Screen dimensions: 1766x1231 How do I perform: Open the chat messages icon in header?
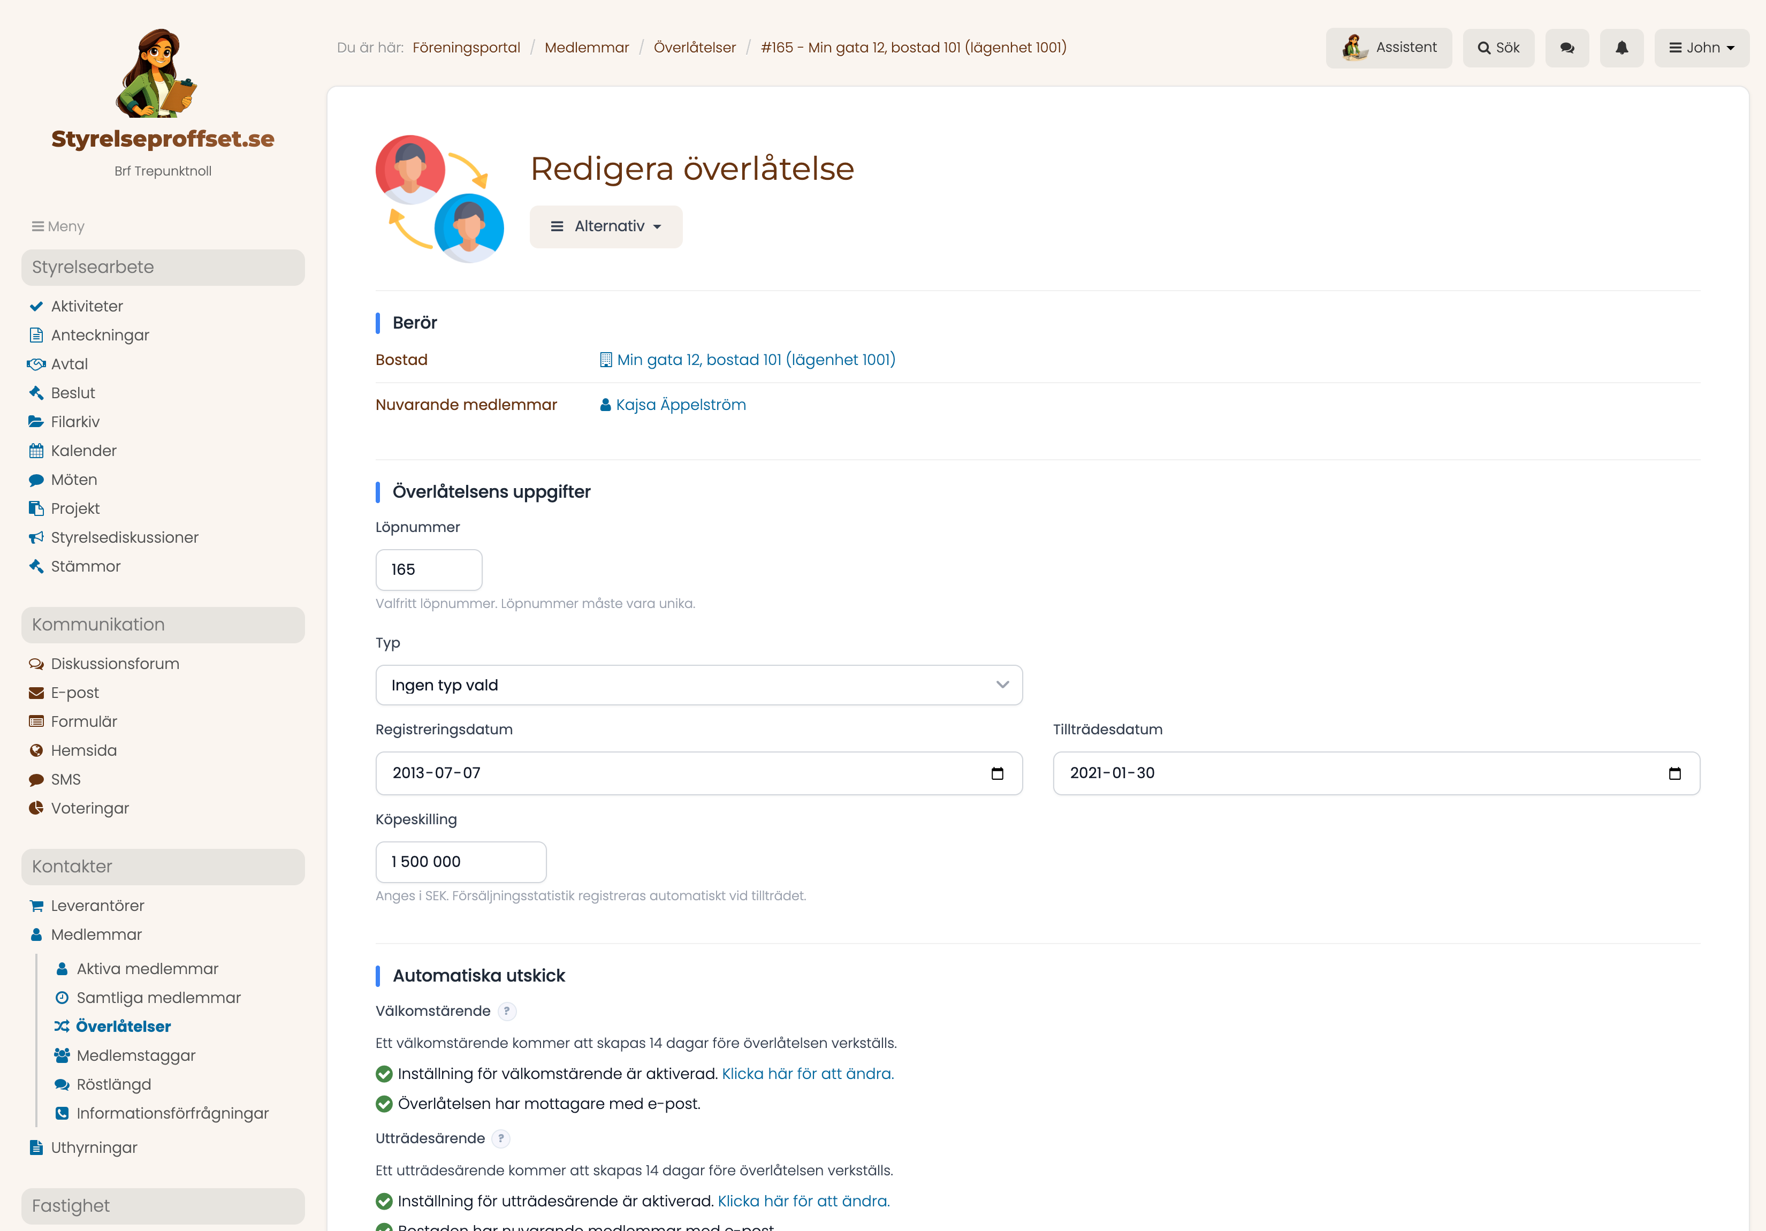tap(1567, 48)
